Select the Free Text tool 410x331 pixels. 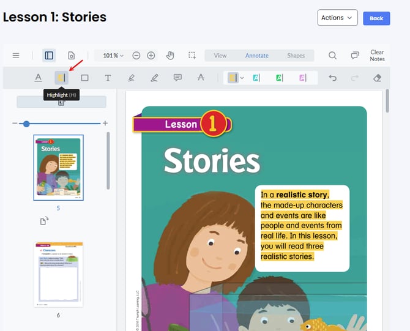pos(108,78)
